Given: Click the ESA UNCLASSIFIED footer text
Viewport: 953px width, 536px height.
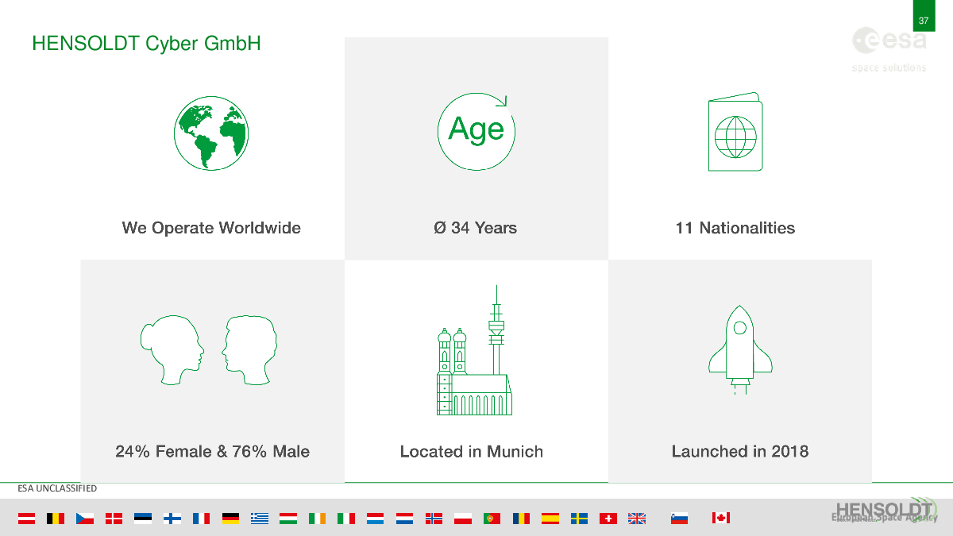Looking at the screenshot, I should (x=57, y=488).
